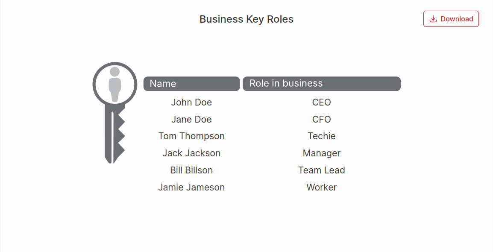The image size is (493, 252).
Task: Click the Name column header
Action: point(191,84)
